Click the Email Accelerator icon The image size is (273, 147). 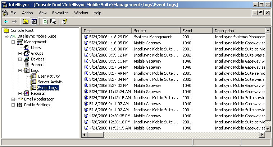point(21,99)
